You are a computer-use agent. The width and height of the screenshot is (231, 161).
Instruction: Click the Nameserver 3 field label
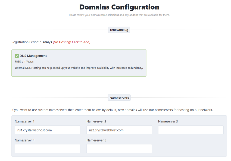(168, 121)
